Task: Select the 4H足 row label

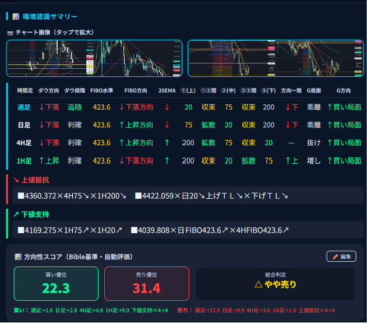Action: coord(24,143)
